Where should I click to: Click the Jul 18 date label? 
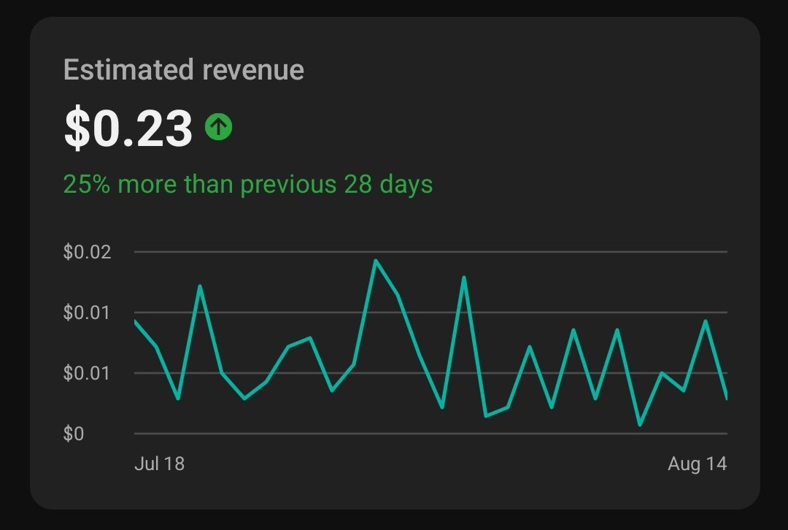click(x=159, y=463)
